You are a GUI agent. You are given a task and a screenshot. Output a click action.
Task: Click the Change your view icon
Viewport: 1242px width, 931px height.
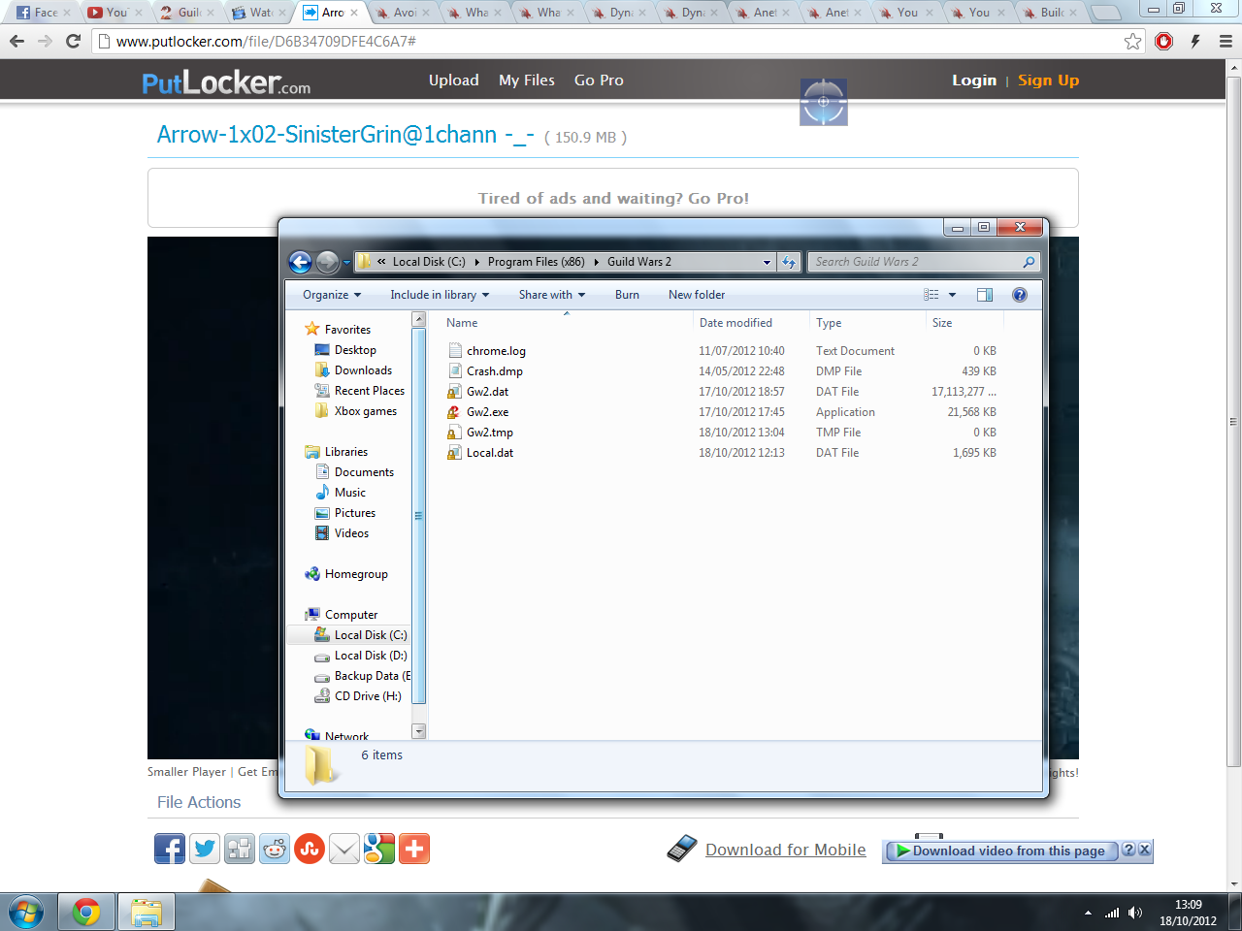pyautogui.click(x=931, y=295)
